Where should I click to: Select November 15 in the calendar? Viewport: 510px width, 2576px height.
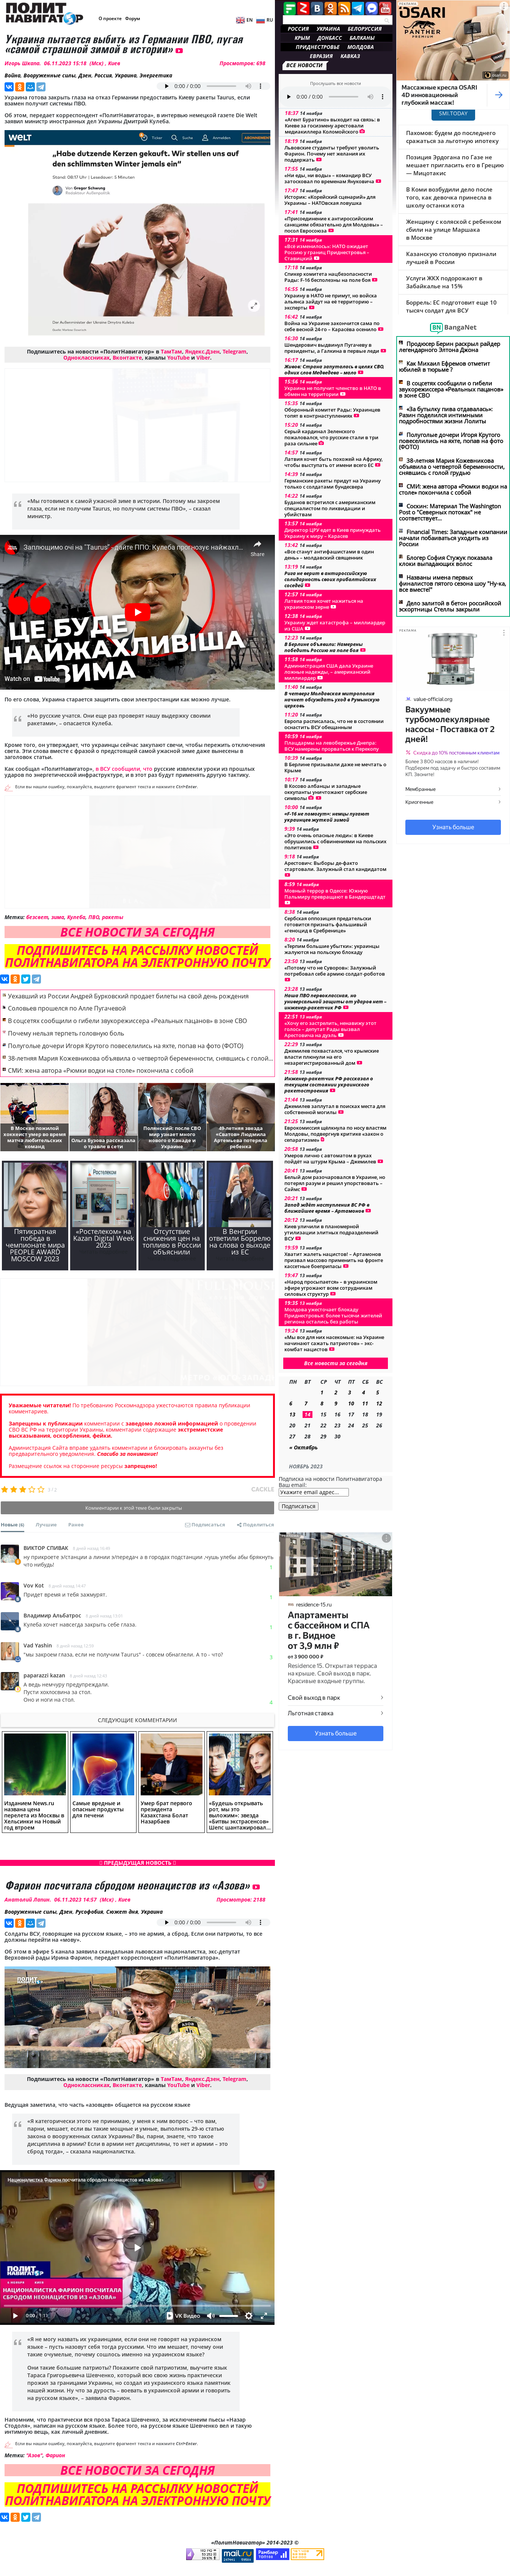tap(323, 1415)
